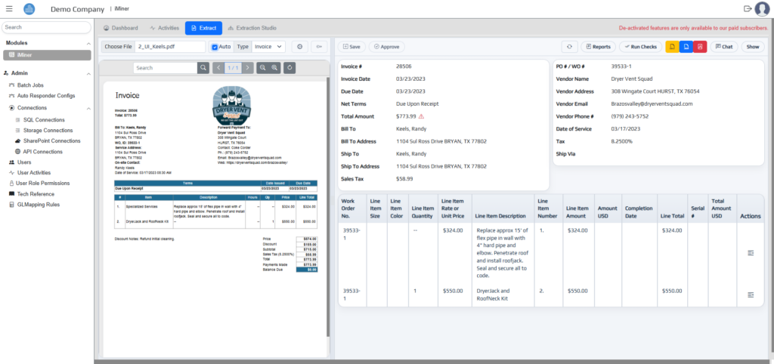Click the refresh icon left of Reports

click(x=570, y=47)
